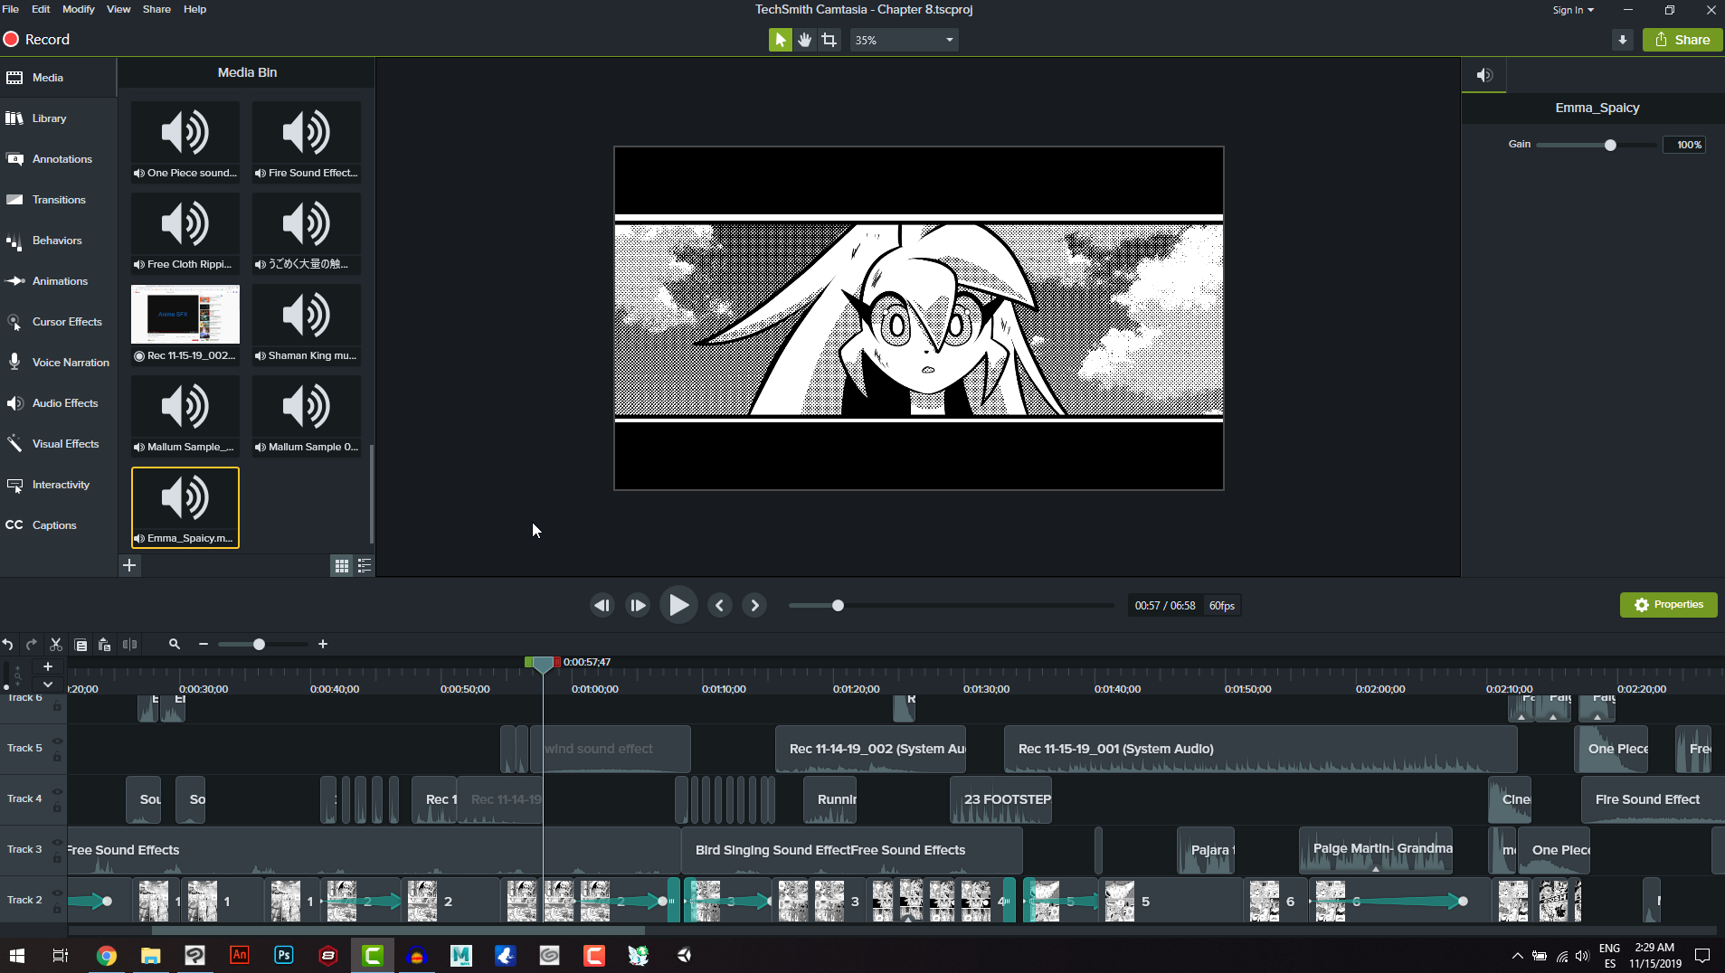Open the Modify menu
The image size is (1725, 973).
[78, 9]
